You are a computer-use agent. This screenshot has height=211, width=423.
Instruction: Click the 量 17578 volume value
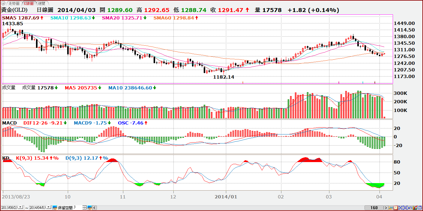tap(268, 10)
